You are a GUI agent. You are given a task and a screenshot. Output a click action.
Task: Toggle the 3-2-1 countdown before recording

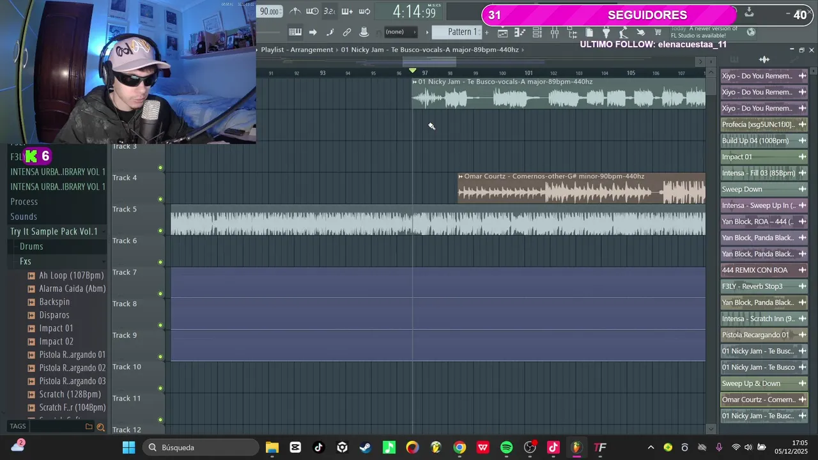(x=329, y=11)
